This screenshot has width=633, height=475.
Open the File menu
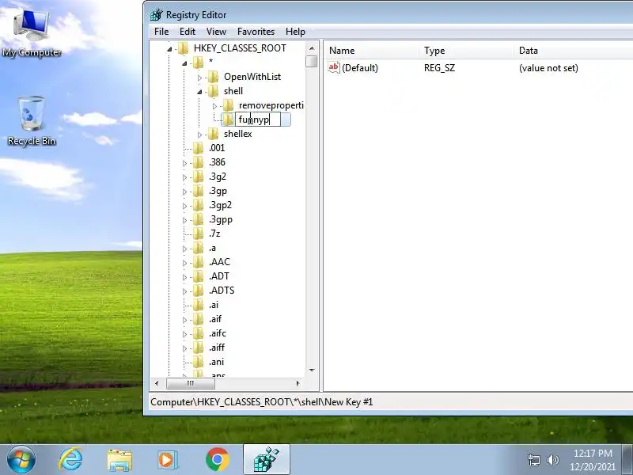tap(161, 32)
